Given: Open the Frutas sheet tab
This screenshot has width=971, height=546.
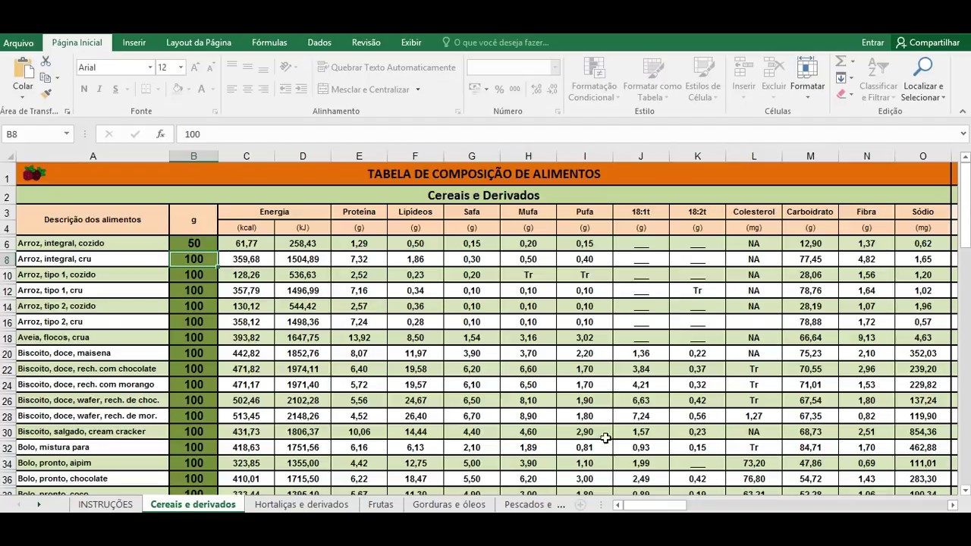Looking at the screenshot, I should tap(381, 504).
